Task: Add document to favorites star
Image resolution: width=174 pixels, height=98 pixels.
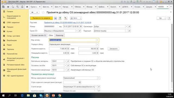Action: click(43, 13)
